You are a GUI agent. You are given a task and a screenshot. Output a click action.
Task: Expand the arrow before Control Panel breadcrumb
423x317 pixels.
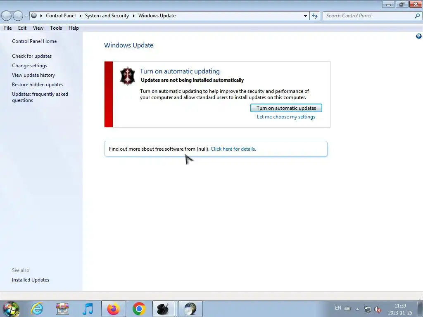(41, 16)
